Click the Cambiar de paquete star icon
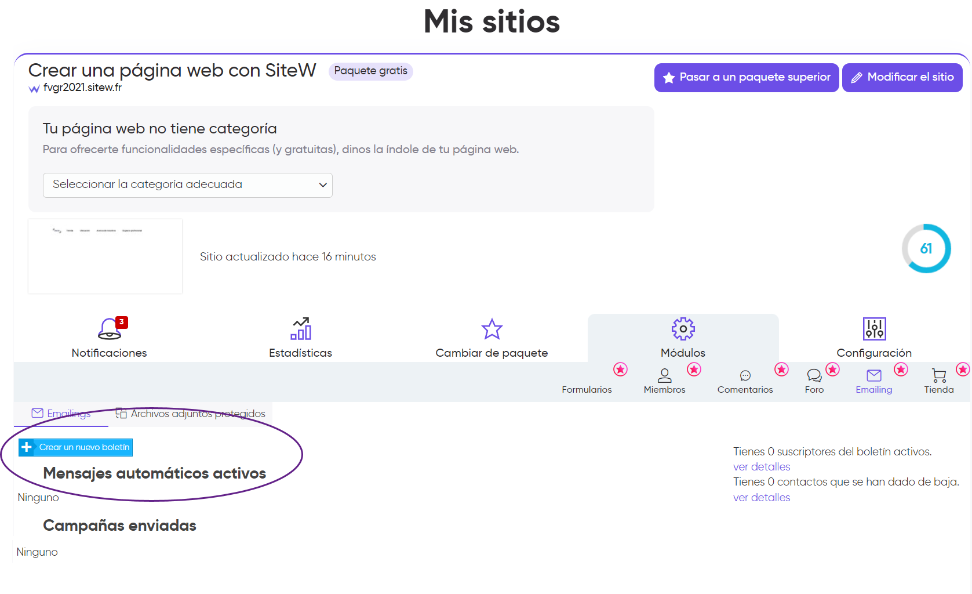The height and width of the screenshot is (594, 972). [492, 329]
